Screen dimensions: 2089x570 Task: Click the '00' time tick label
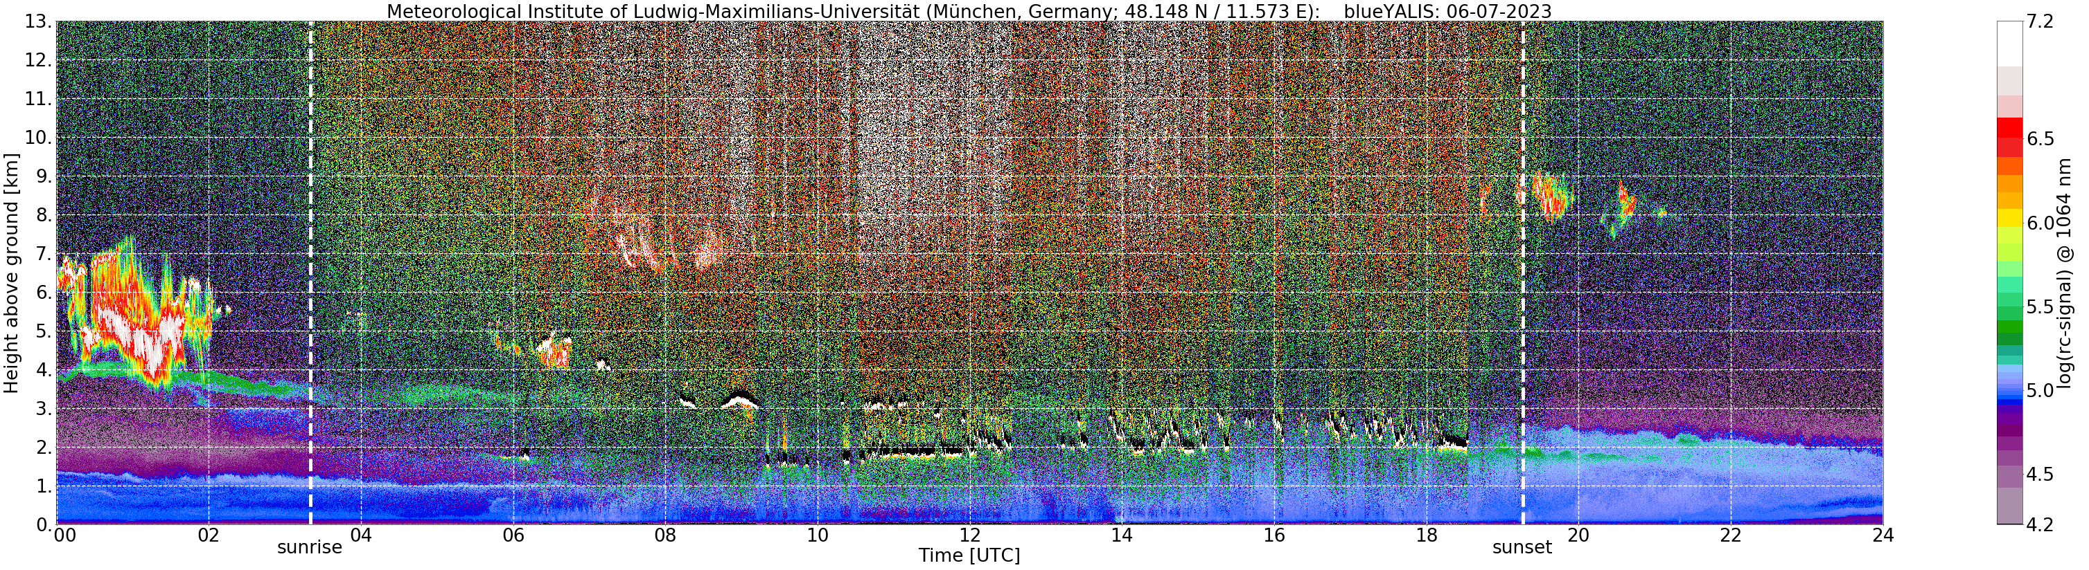[65, 535]
